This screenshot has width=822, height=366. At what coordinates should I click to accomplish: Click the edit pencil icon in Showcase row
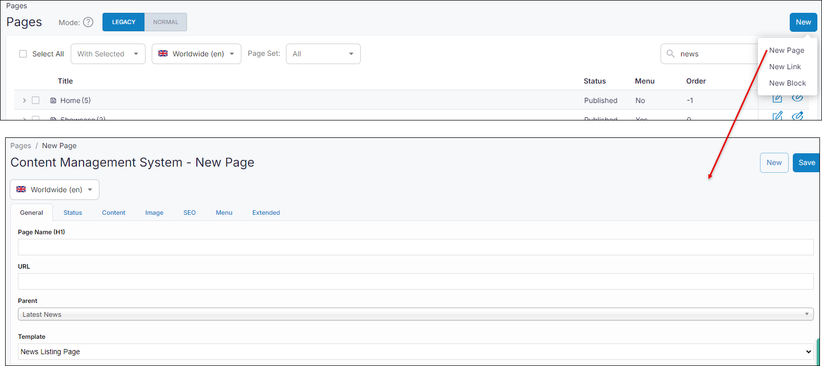tap(777, 116)
